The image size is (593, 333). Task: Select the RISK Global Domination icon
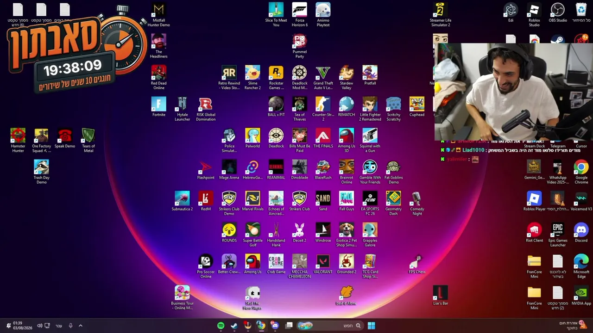206,109
